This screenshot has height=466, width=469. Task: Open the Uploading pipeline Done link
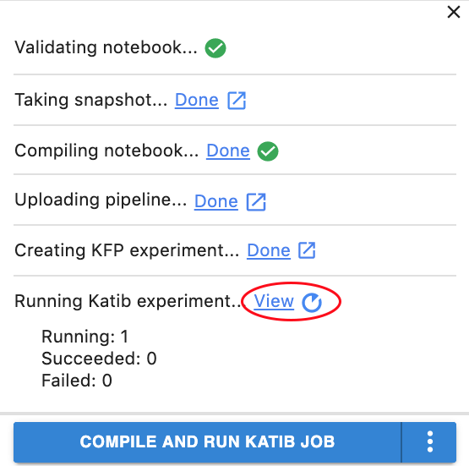click(x=216, y=201)
